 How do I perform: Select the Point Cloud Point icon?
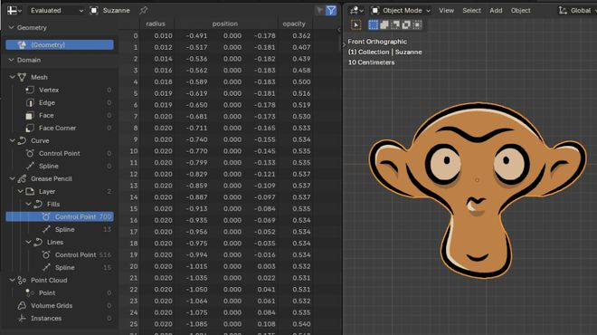coord(30,292)
